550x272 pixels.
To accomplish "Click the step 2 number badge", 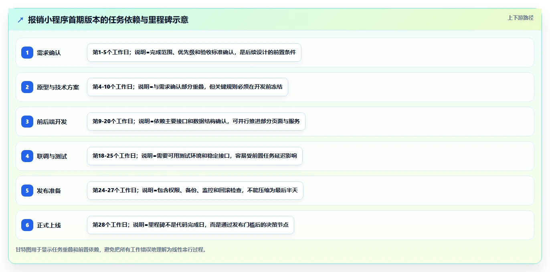I will (27, 87).
